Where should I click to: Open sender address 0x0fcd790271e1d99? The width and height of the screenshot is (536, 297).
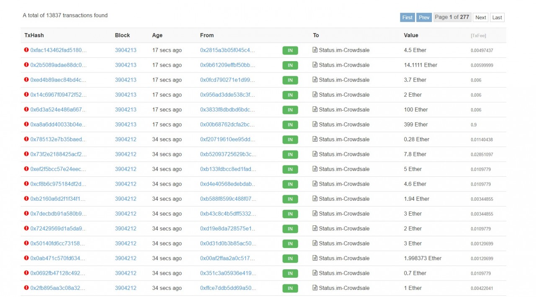click(227, 80)
